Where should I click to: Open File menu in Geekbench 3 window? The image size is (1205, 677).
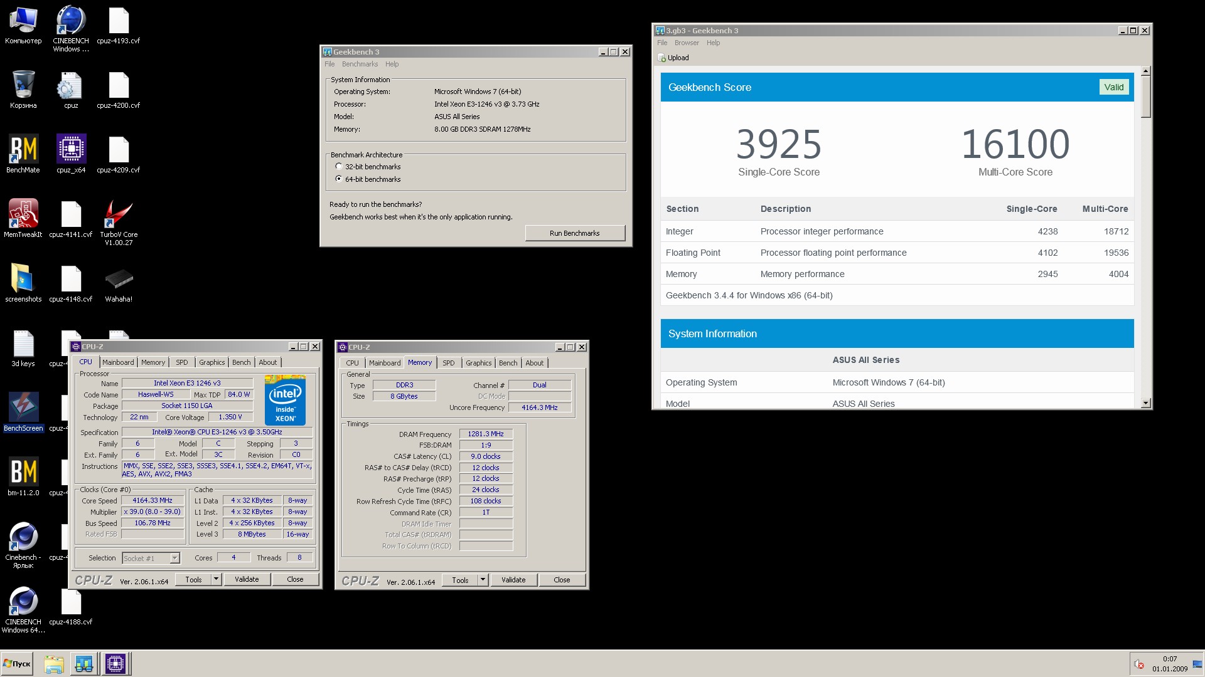[329, 64]
